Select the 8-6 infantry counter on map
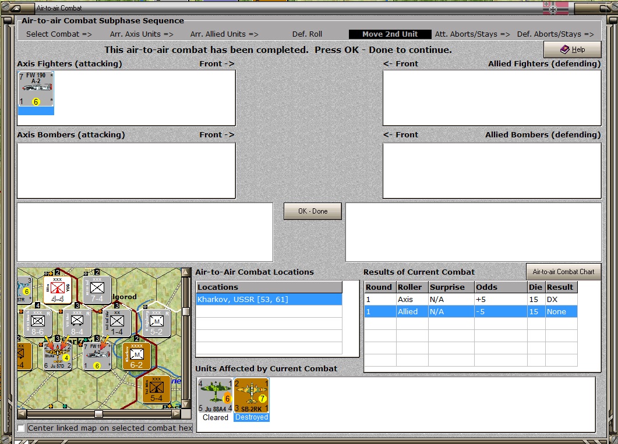 (x=38, y=323)
